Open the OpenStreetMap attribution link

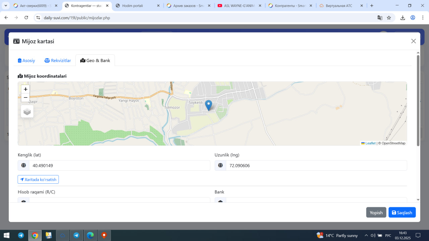pos(393,143)
